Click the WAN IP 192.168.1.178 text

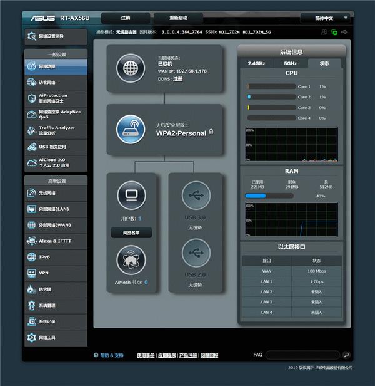pyautogui.click(x=182, y=71)
